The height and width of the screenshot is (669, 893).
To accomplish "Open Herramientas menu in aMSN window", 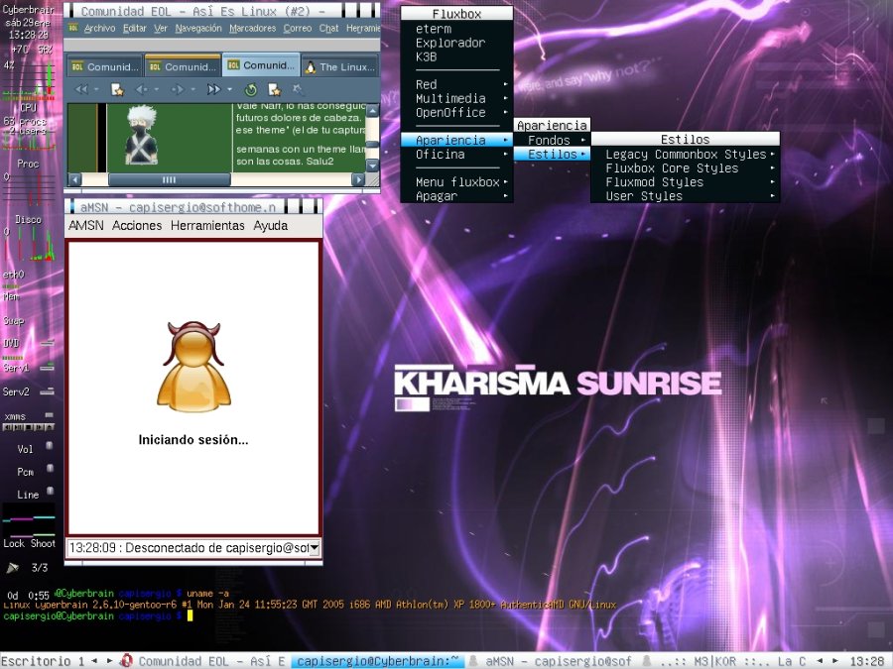I will [x=207, y=225].
